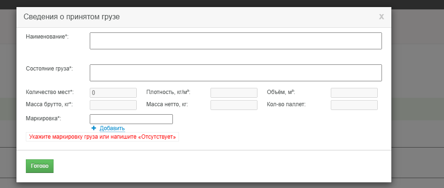
Task: Click the Маркировка* label text
Action: click(44, 118)
